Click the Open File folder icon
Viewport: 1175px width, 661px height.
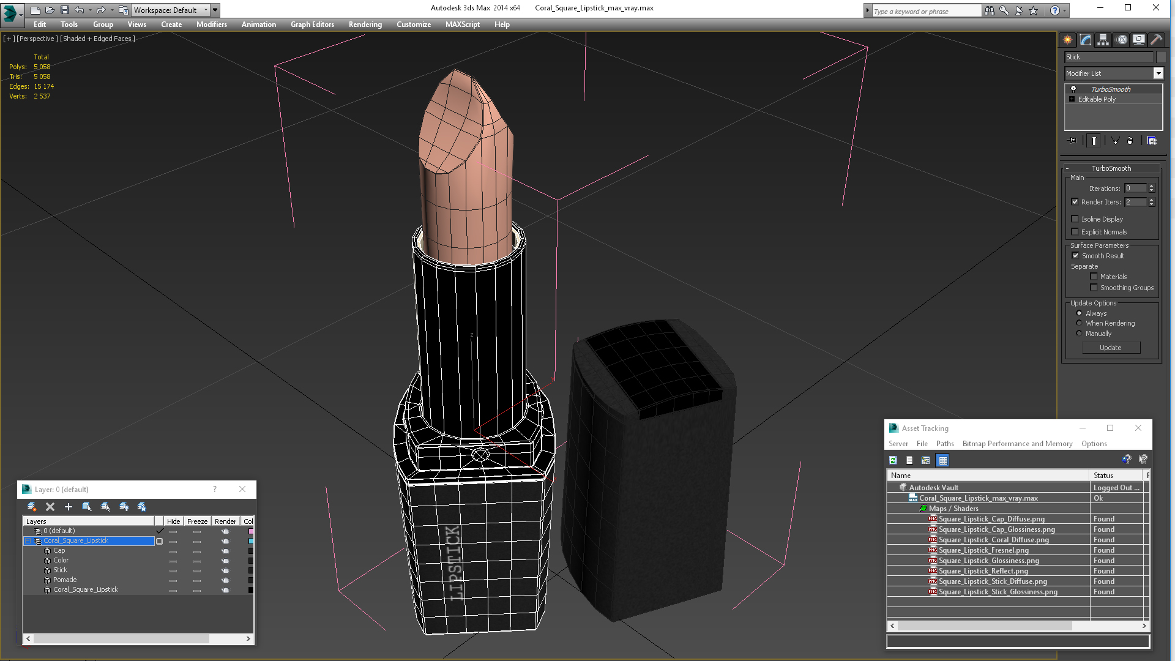[x=50, y=10]
